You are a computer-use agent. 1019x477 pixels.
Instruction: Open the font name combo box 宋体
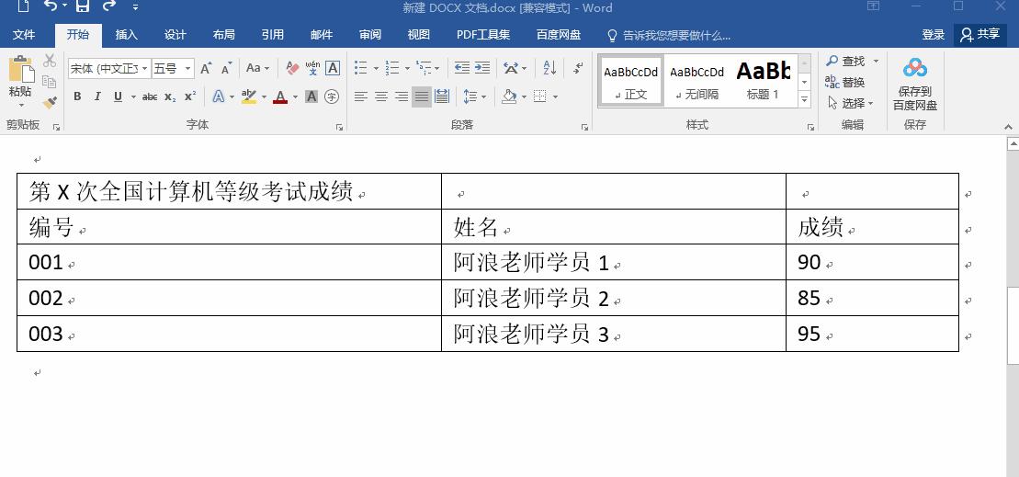click(109, 68)
